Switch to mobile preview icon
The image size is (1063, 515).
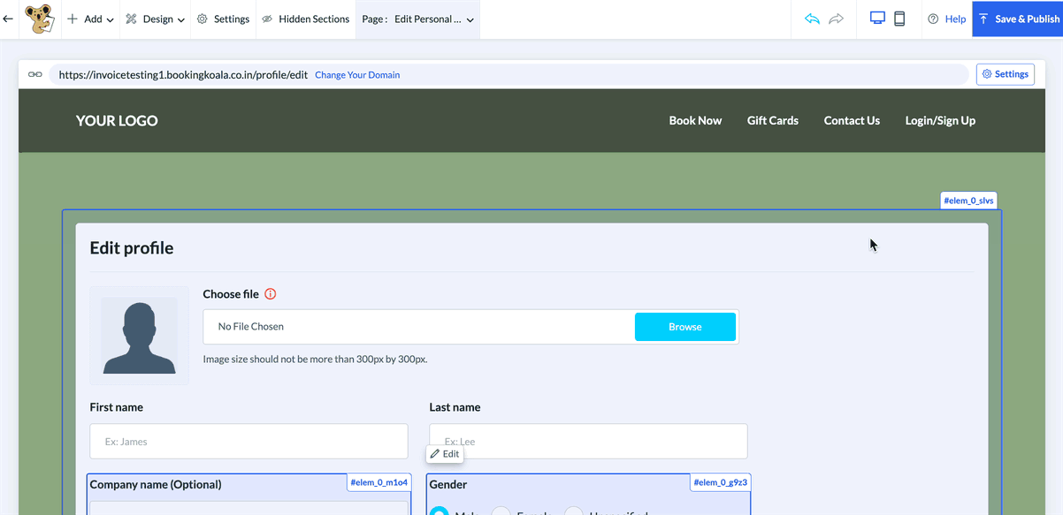[x=899, y=19]
